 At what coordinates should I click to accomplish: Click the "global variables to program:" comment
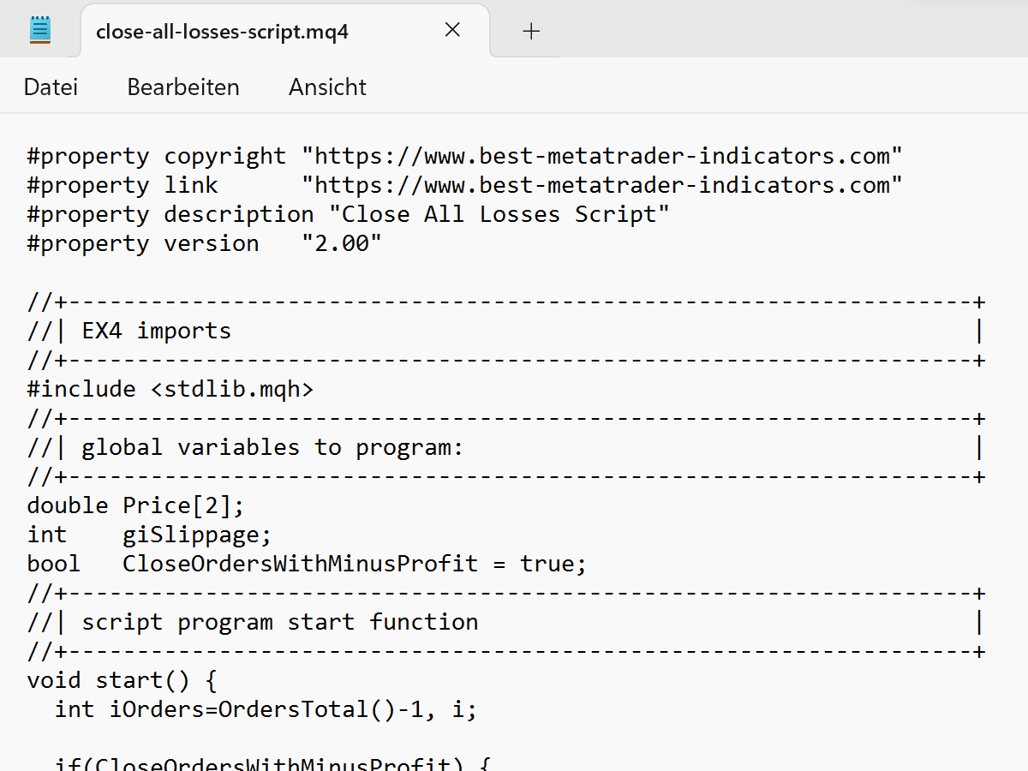point(272,448)
